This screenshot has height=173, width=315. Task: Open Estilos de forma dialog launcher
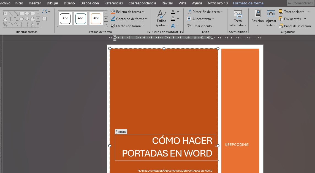click(x=149, y=32)
